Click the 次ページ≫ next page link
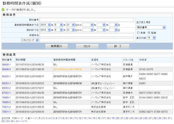The height and width of the screenshot is (124, 174). (21, 121)
